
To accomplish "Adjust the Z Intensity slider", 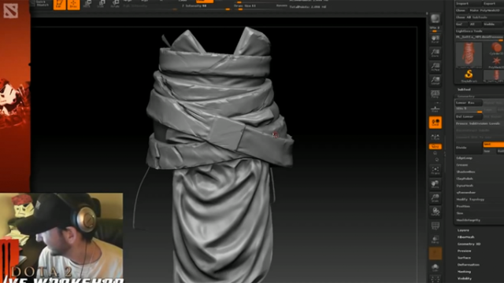I will coord(206,6).
